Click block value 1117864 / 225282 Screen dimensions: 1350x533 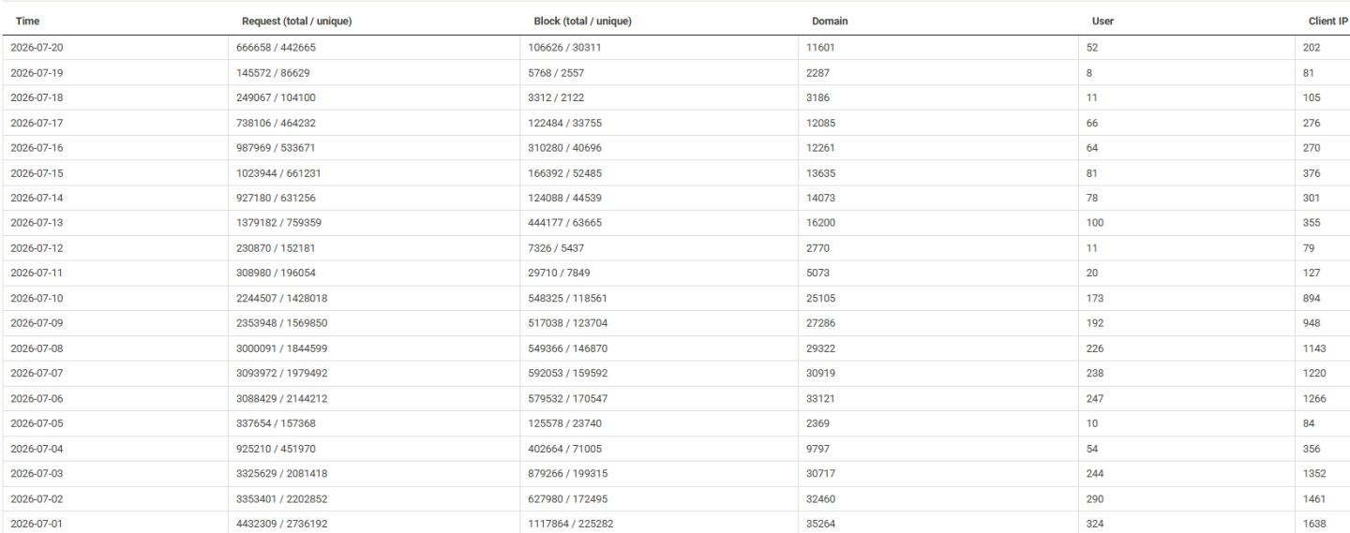pos(571,524)
